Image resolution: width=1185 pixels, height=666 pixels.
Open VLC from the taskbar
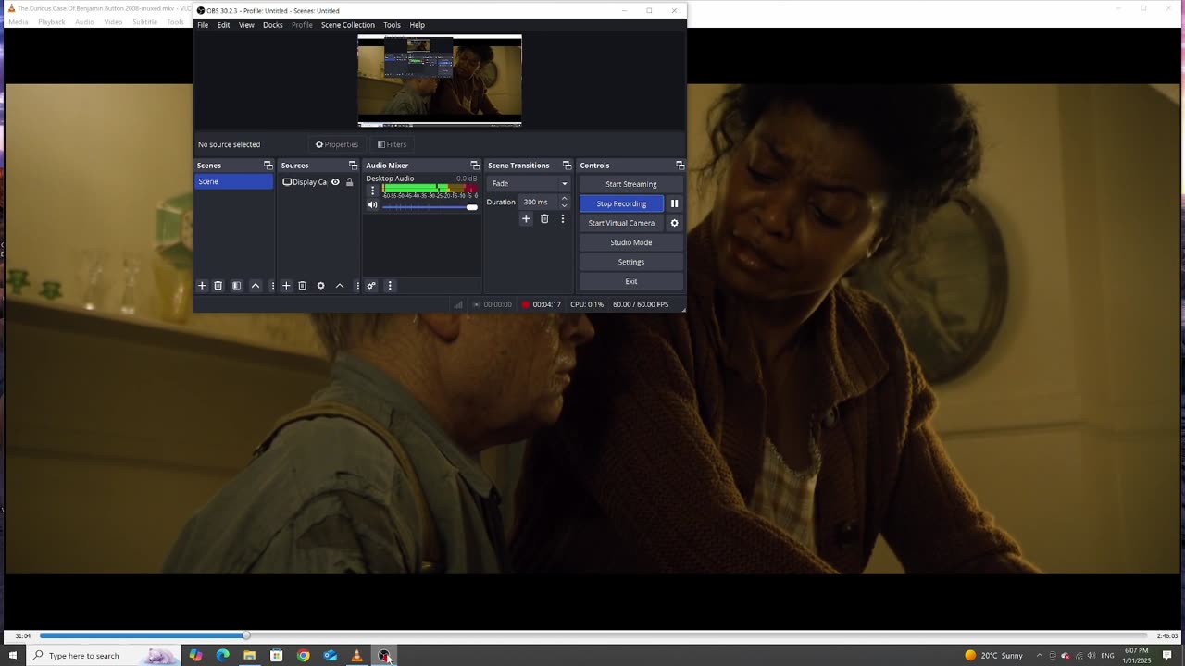click(x=357, y=656)
